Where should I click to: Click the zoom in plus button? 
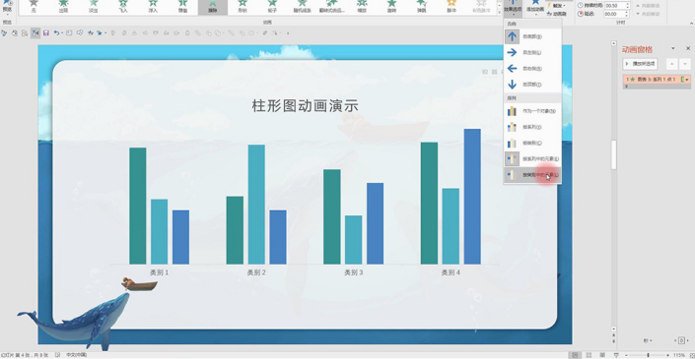pos(668,355)
